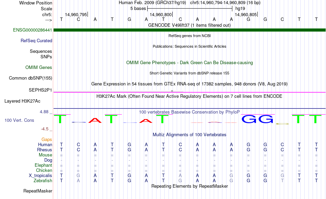The width and height of the screenshot is (326, 199).
Task: Click Short Genetic Variants from dbSNP title
Action: coord(189,73)
